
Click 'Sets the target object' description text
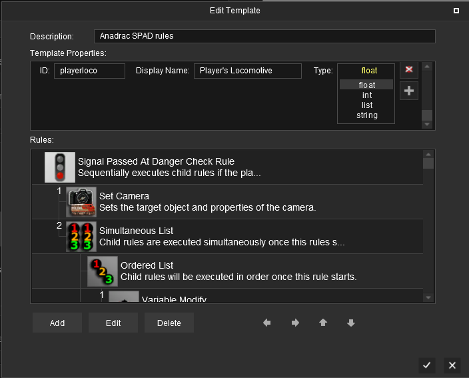208,207
